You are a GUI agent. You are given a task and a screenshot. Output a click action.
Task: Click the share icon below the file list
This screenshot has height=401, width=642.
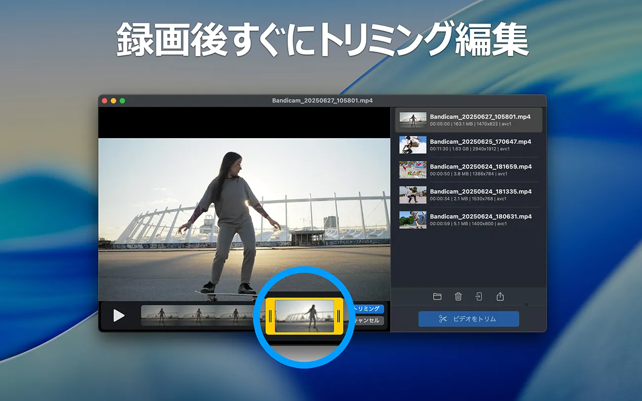coord(500,296)
